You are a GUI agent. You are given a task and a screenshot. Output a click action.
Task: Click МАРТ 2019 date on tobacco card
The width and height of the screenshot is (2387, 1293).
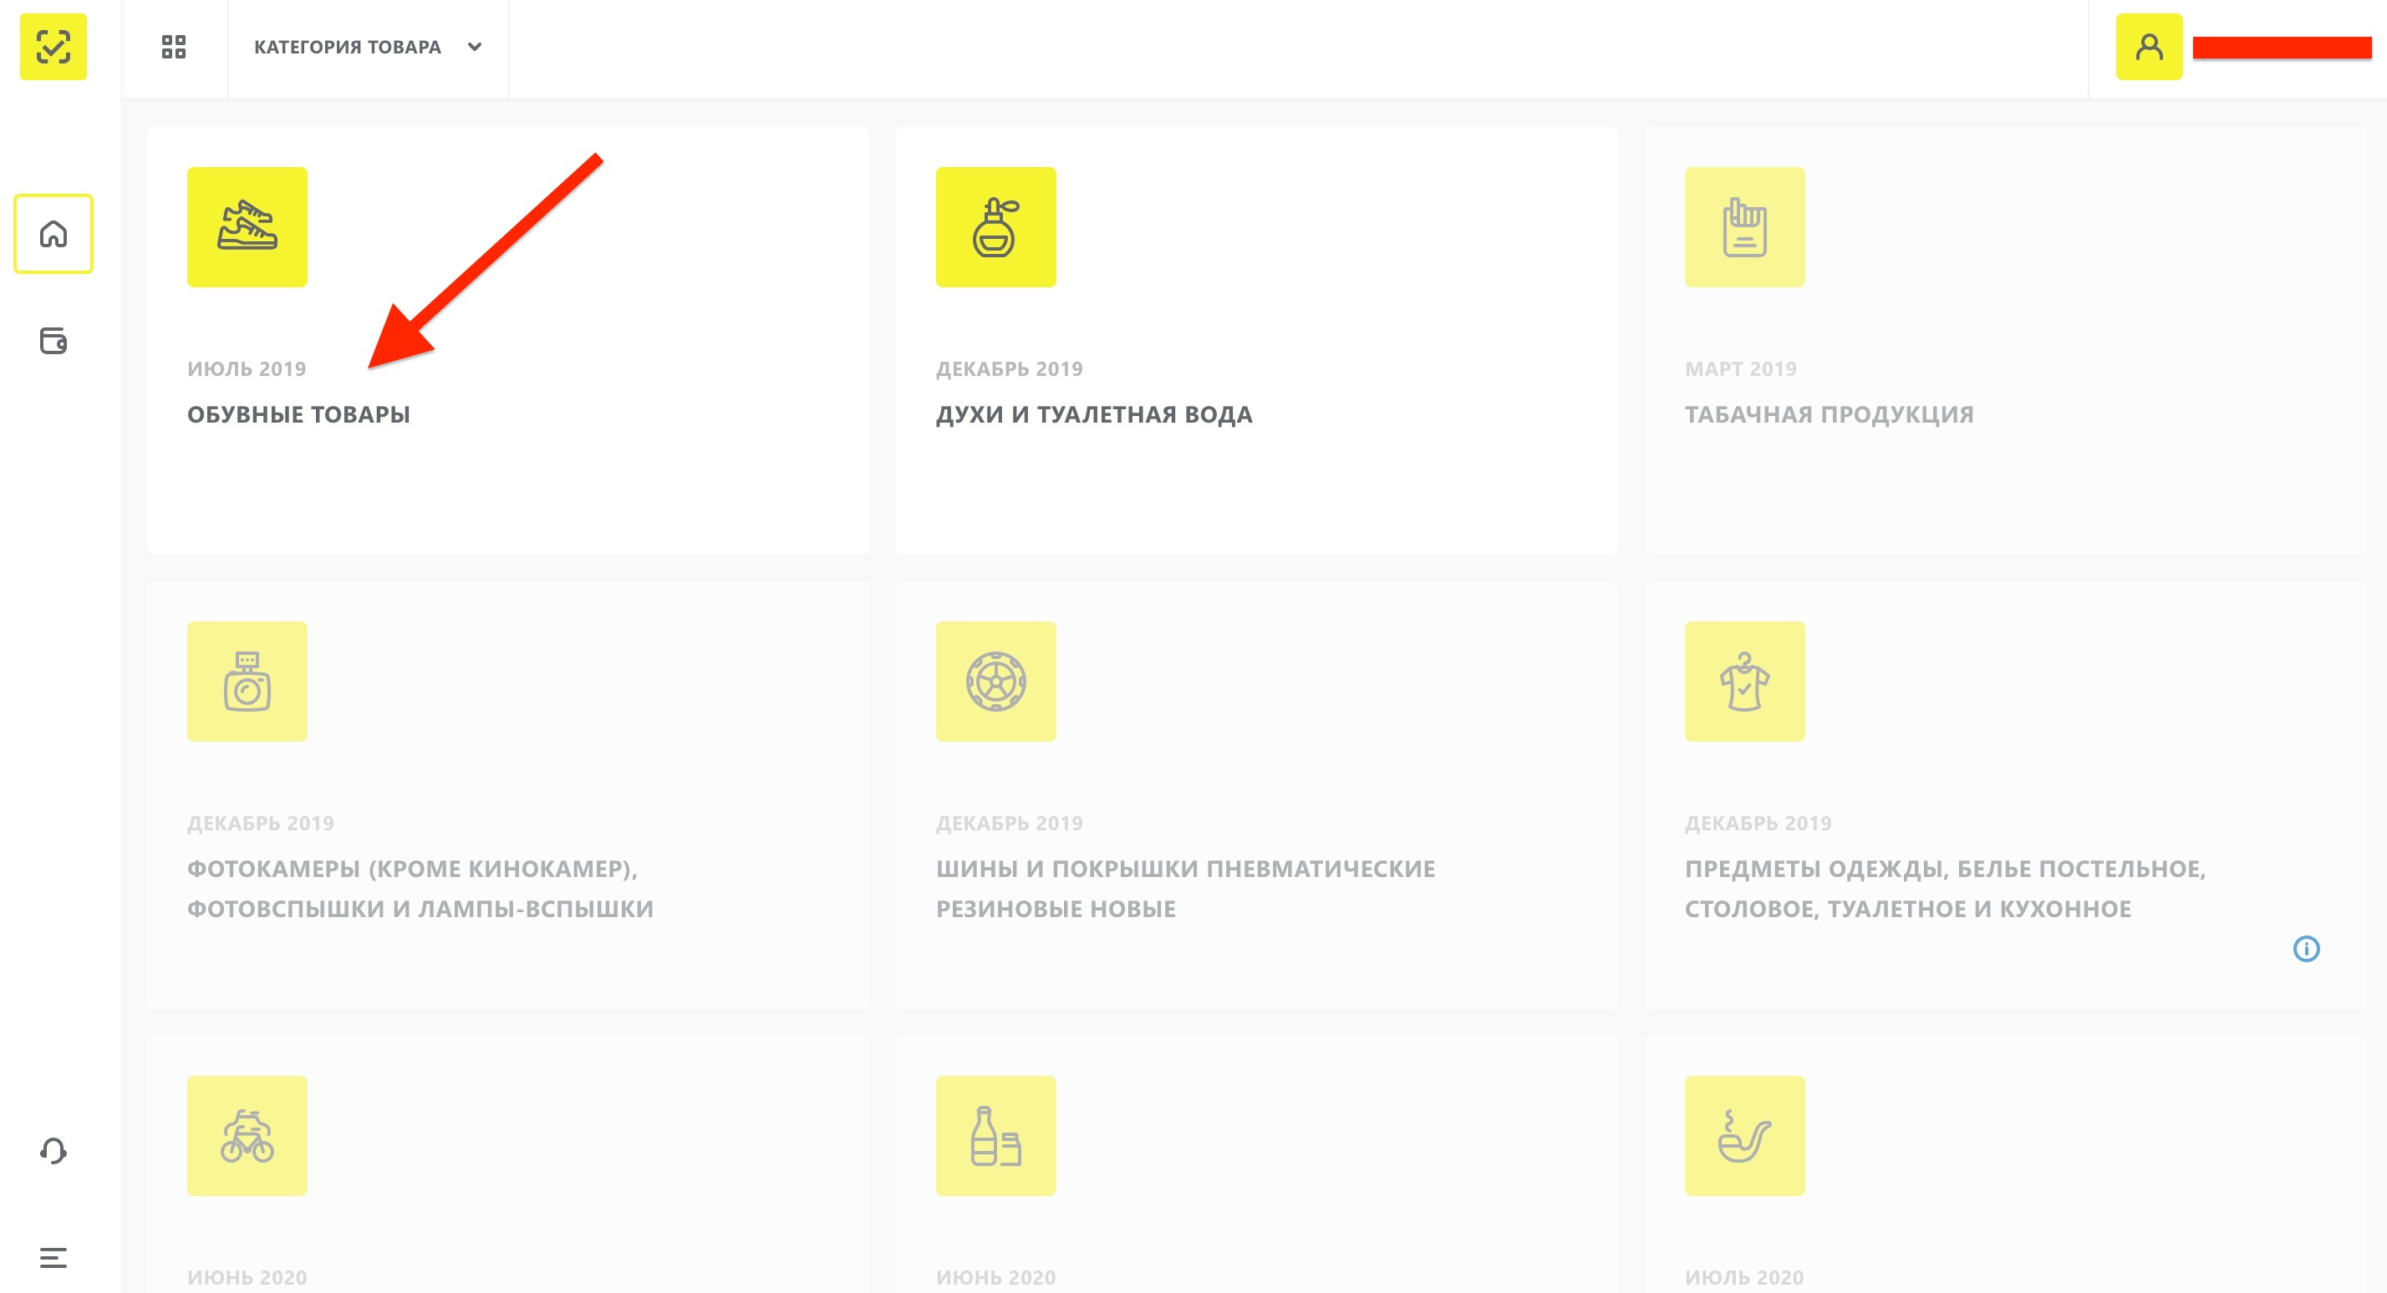pyautogui.click(x=1740, y=368)
